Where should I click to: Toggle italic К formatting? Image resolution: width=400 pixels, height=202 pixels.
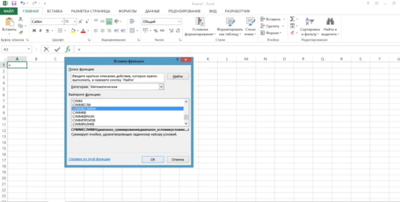pyautogui.click(x=41, y=31)
